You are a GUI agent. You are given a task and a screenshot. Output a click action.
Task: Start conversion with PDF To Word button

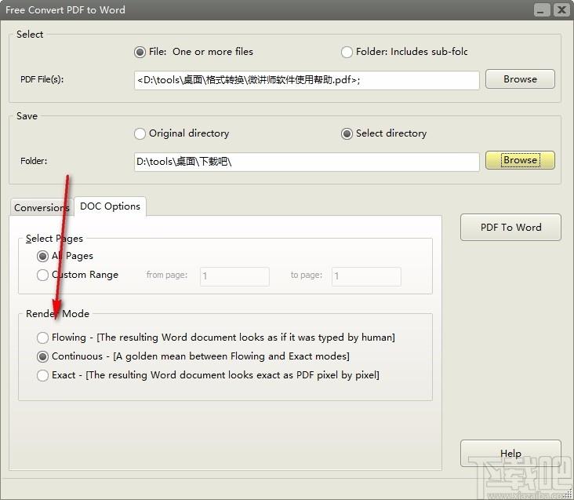(x=510, y=228)
